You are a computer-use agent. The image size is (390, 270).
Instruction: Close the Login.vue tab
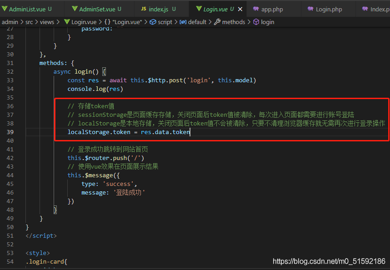[x=240, y=9]
